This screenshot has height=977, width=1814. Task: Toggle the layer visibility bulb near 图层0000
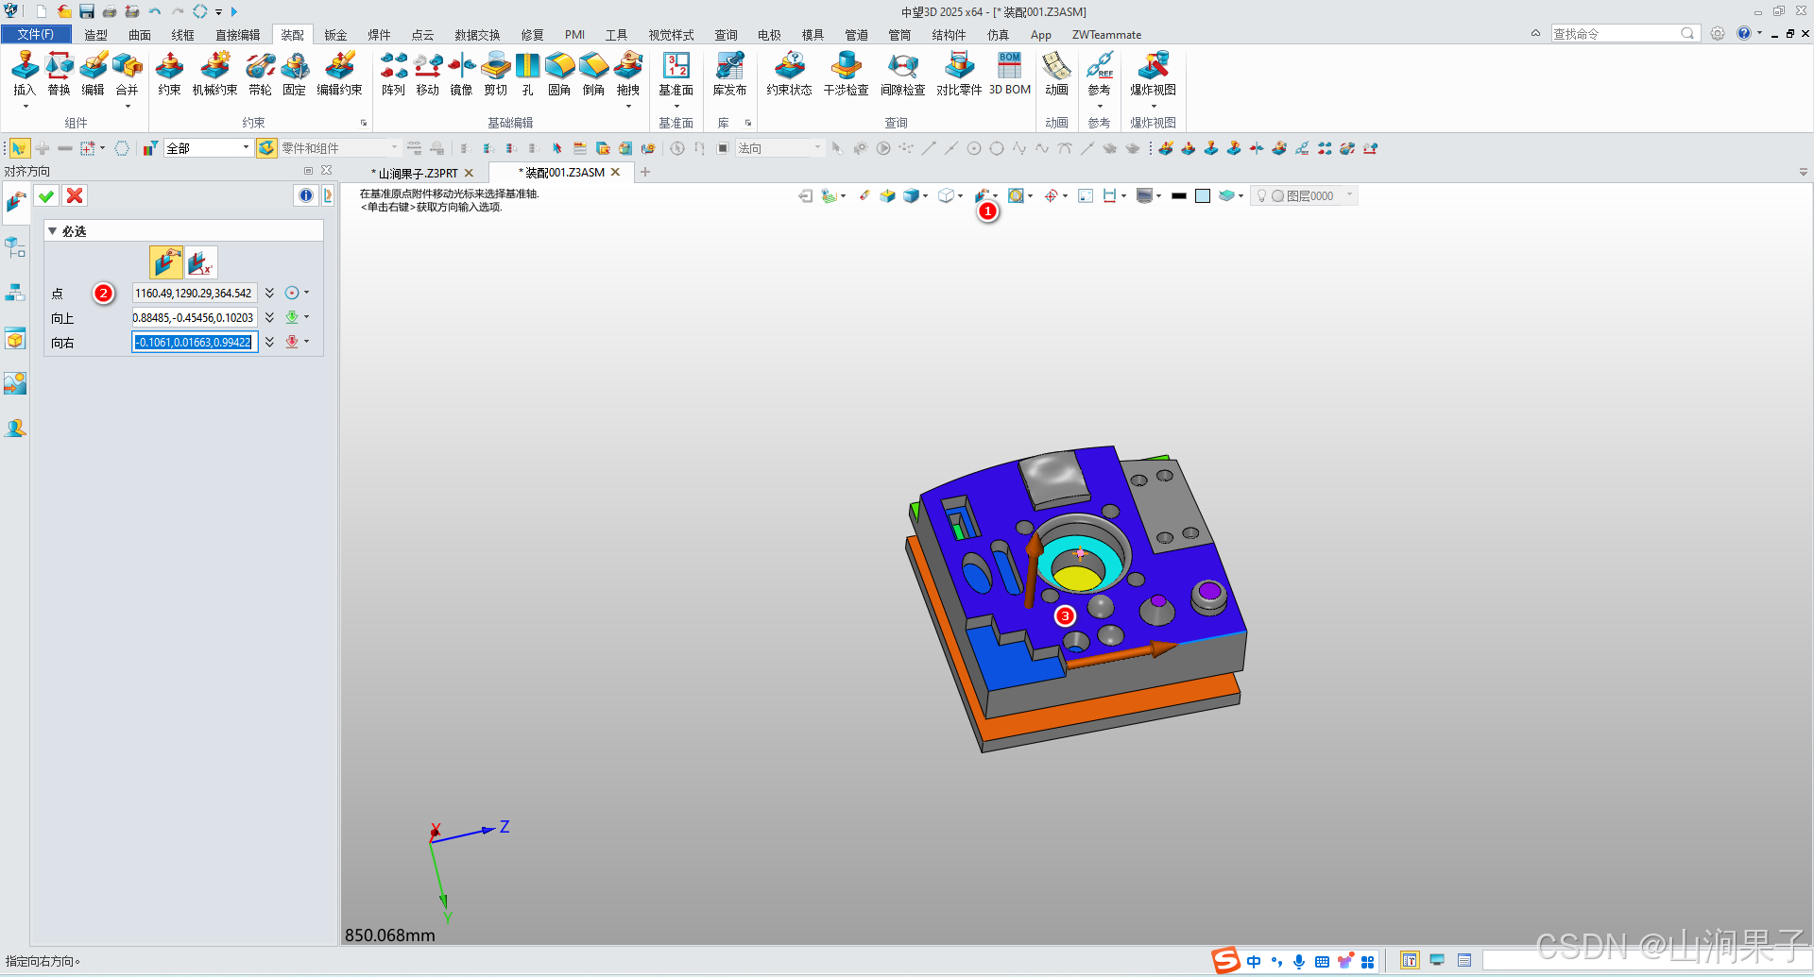pyautogui.click(x=1260, y=195)
